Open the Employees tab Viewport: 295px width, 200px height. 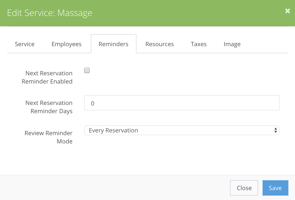tap(66, 44)
